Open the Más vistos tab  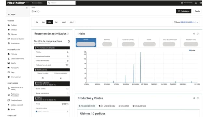[x=123, y=106]
